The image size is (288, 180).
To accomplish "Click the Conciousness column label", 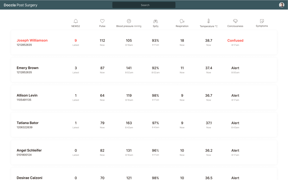I will pos(235,26).
